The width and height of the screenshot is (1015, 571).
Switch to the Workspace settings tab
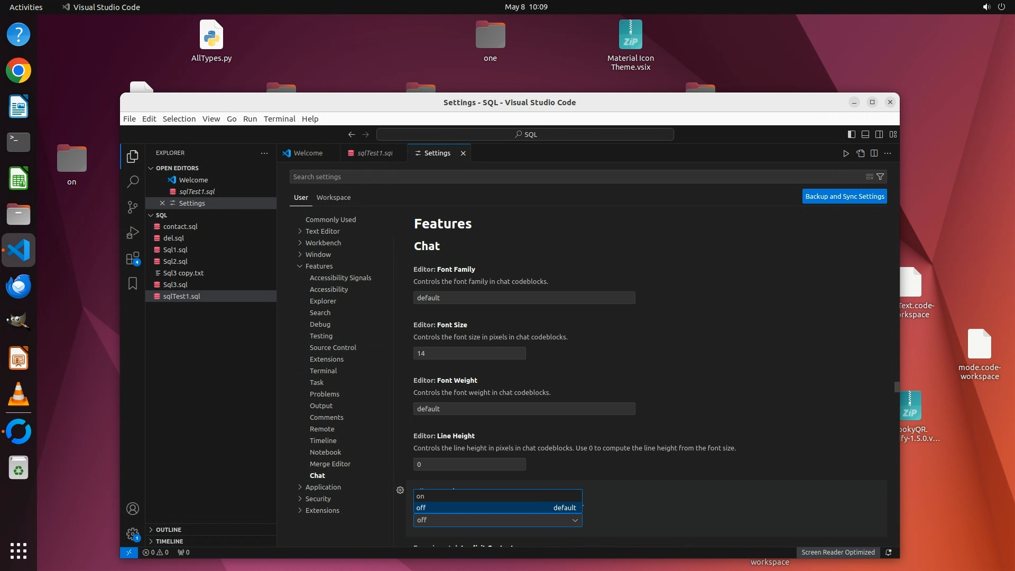click(333, 197)
